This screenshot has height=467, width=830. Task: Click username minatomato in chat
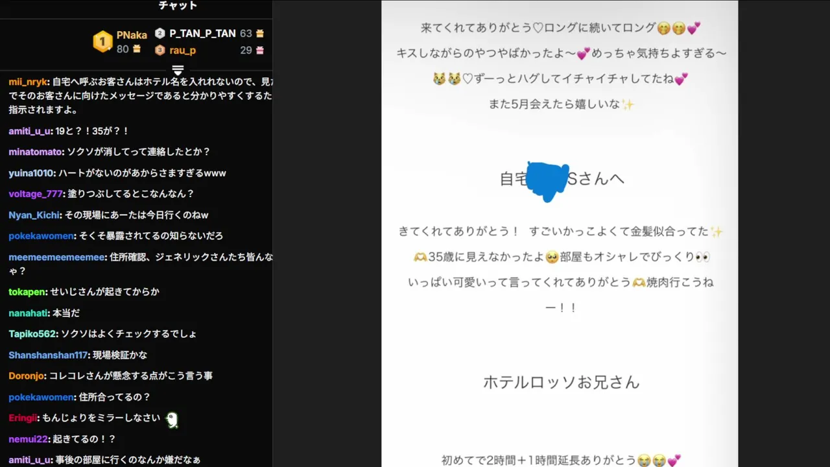pos(36,152)
